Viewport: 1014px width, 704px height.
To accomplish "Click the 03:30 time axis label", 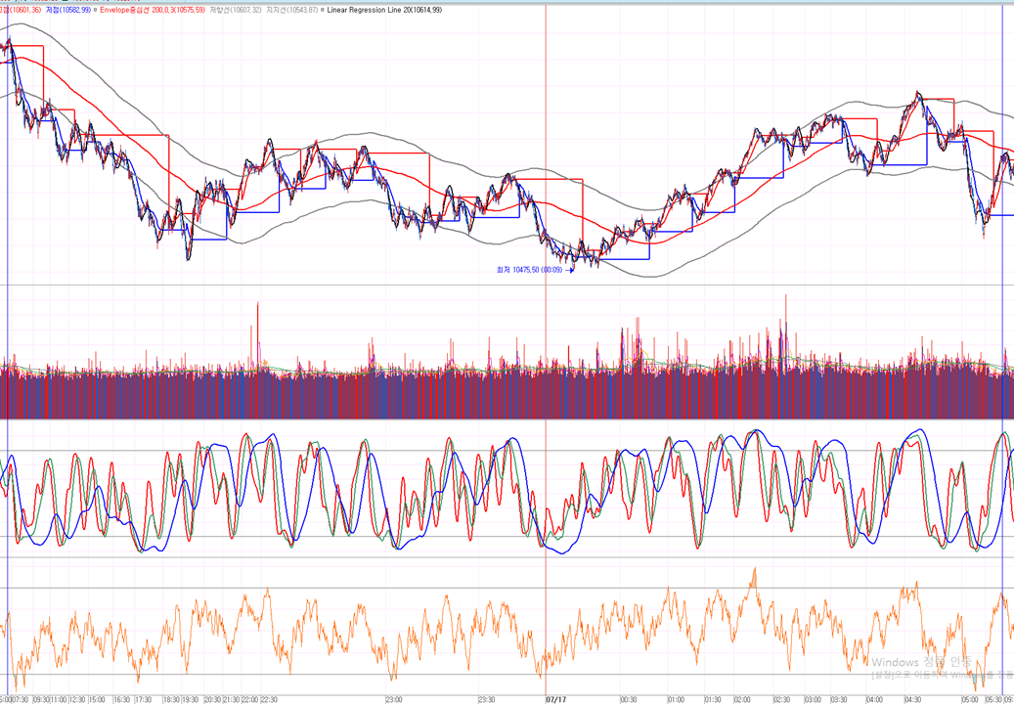I will (x=839, y=699).
